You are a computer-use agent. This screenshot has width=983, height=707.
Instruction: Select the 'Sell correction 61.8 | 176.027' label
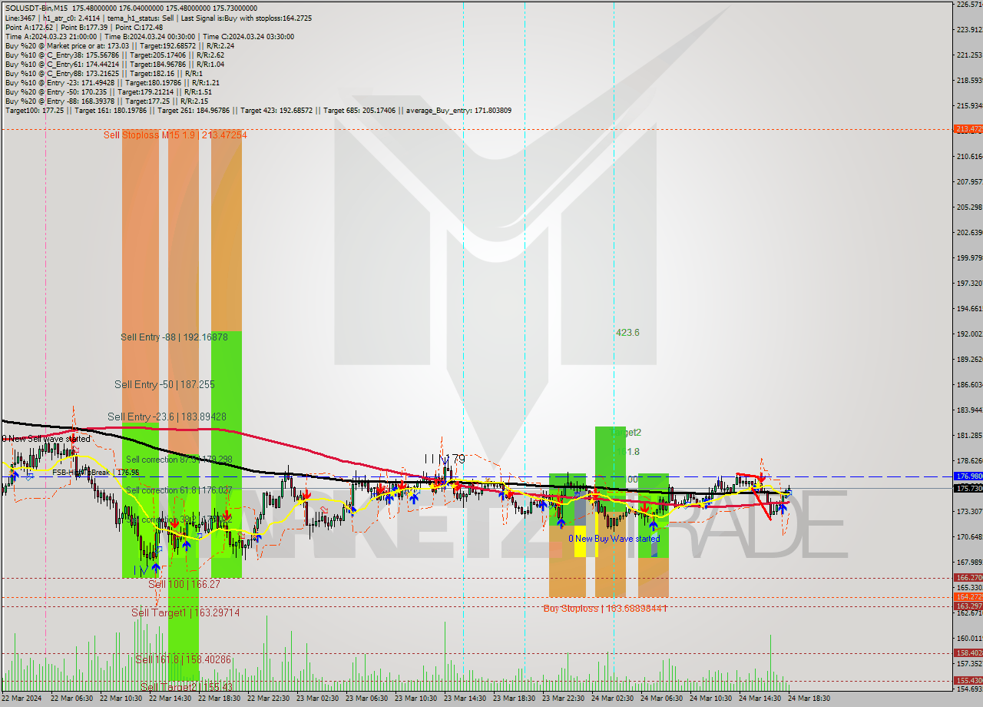click(x=178, y=490)
